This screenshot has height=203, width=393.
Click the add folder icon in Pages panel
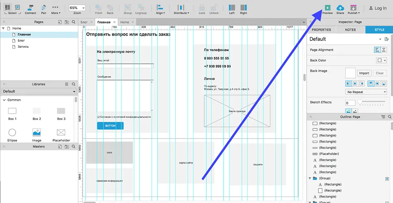click(67, 22)
